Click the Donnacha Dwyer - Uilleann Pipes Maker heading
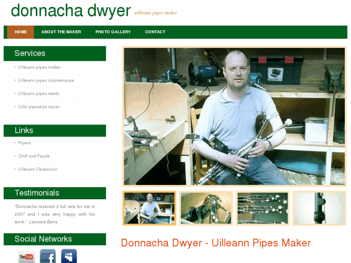The image size is (351, 263). 216,243
